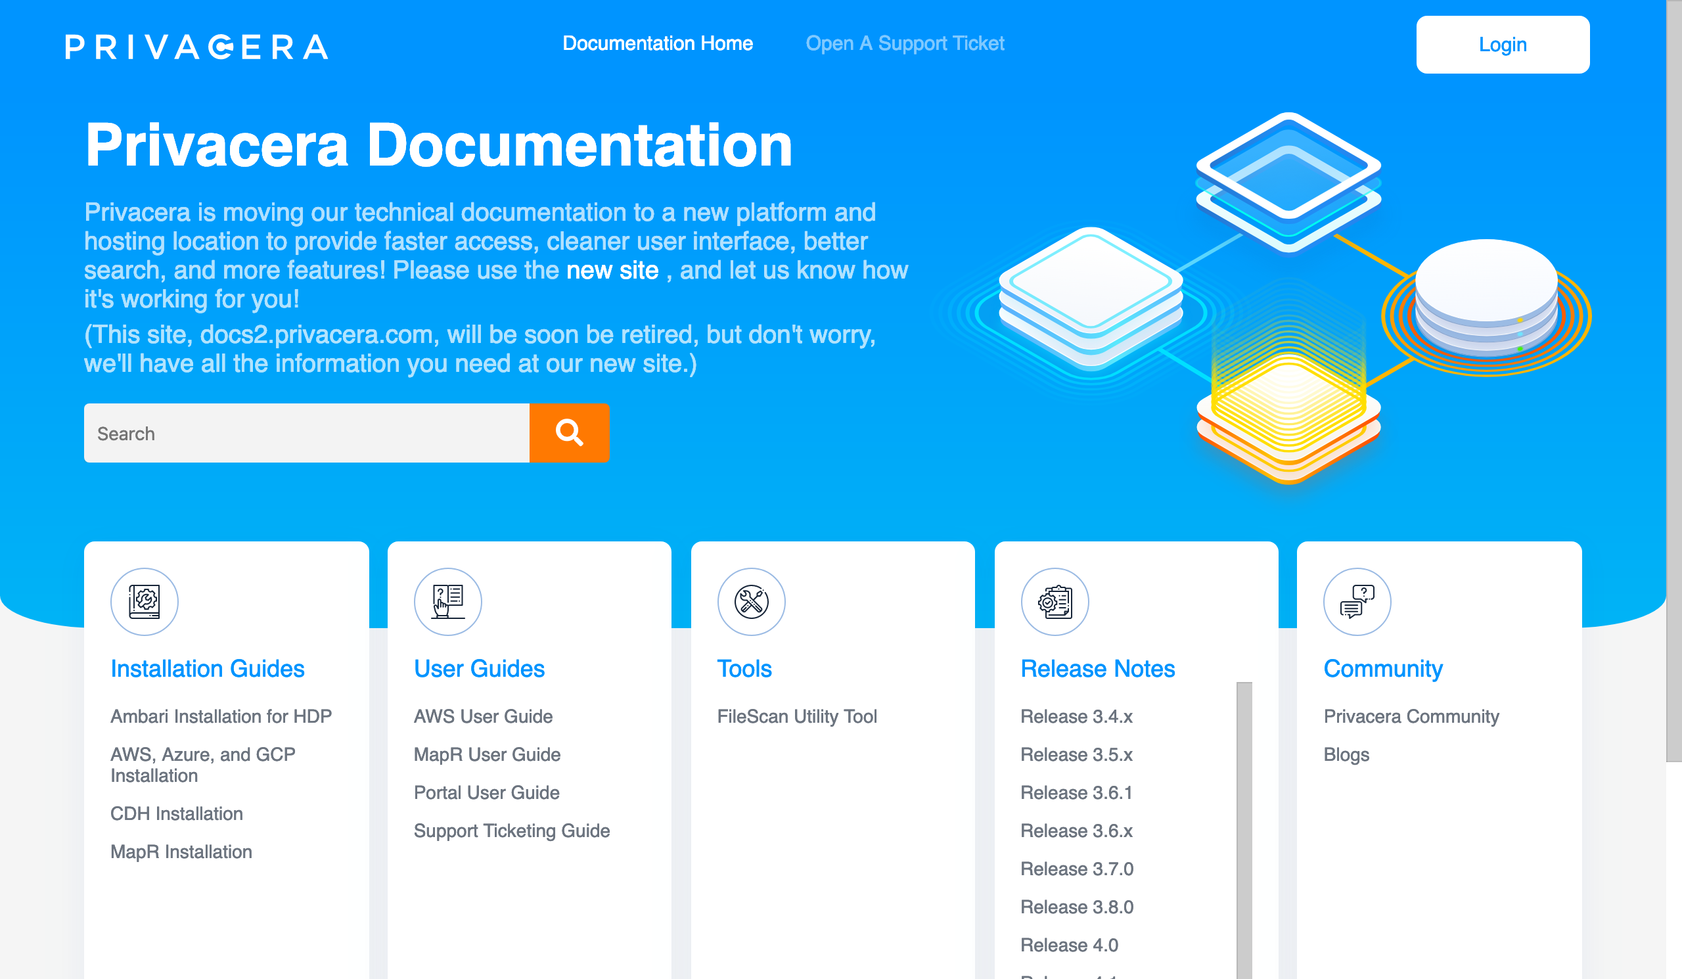Click the page vertical scrollbar
Screen dimensions: 1682x979
pyautogui.click(x=1674, y=380)
